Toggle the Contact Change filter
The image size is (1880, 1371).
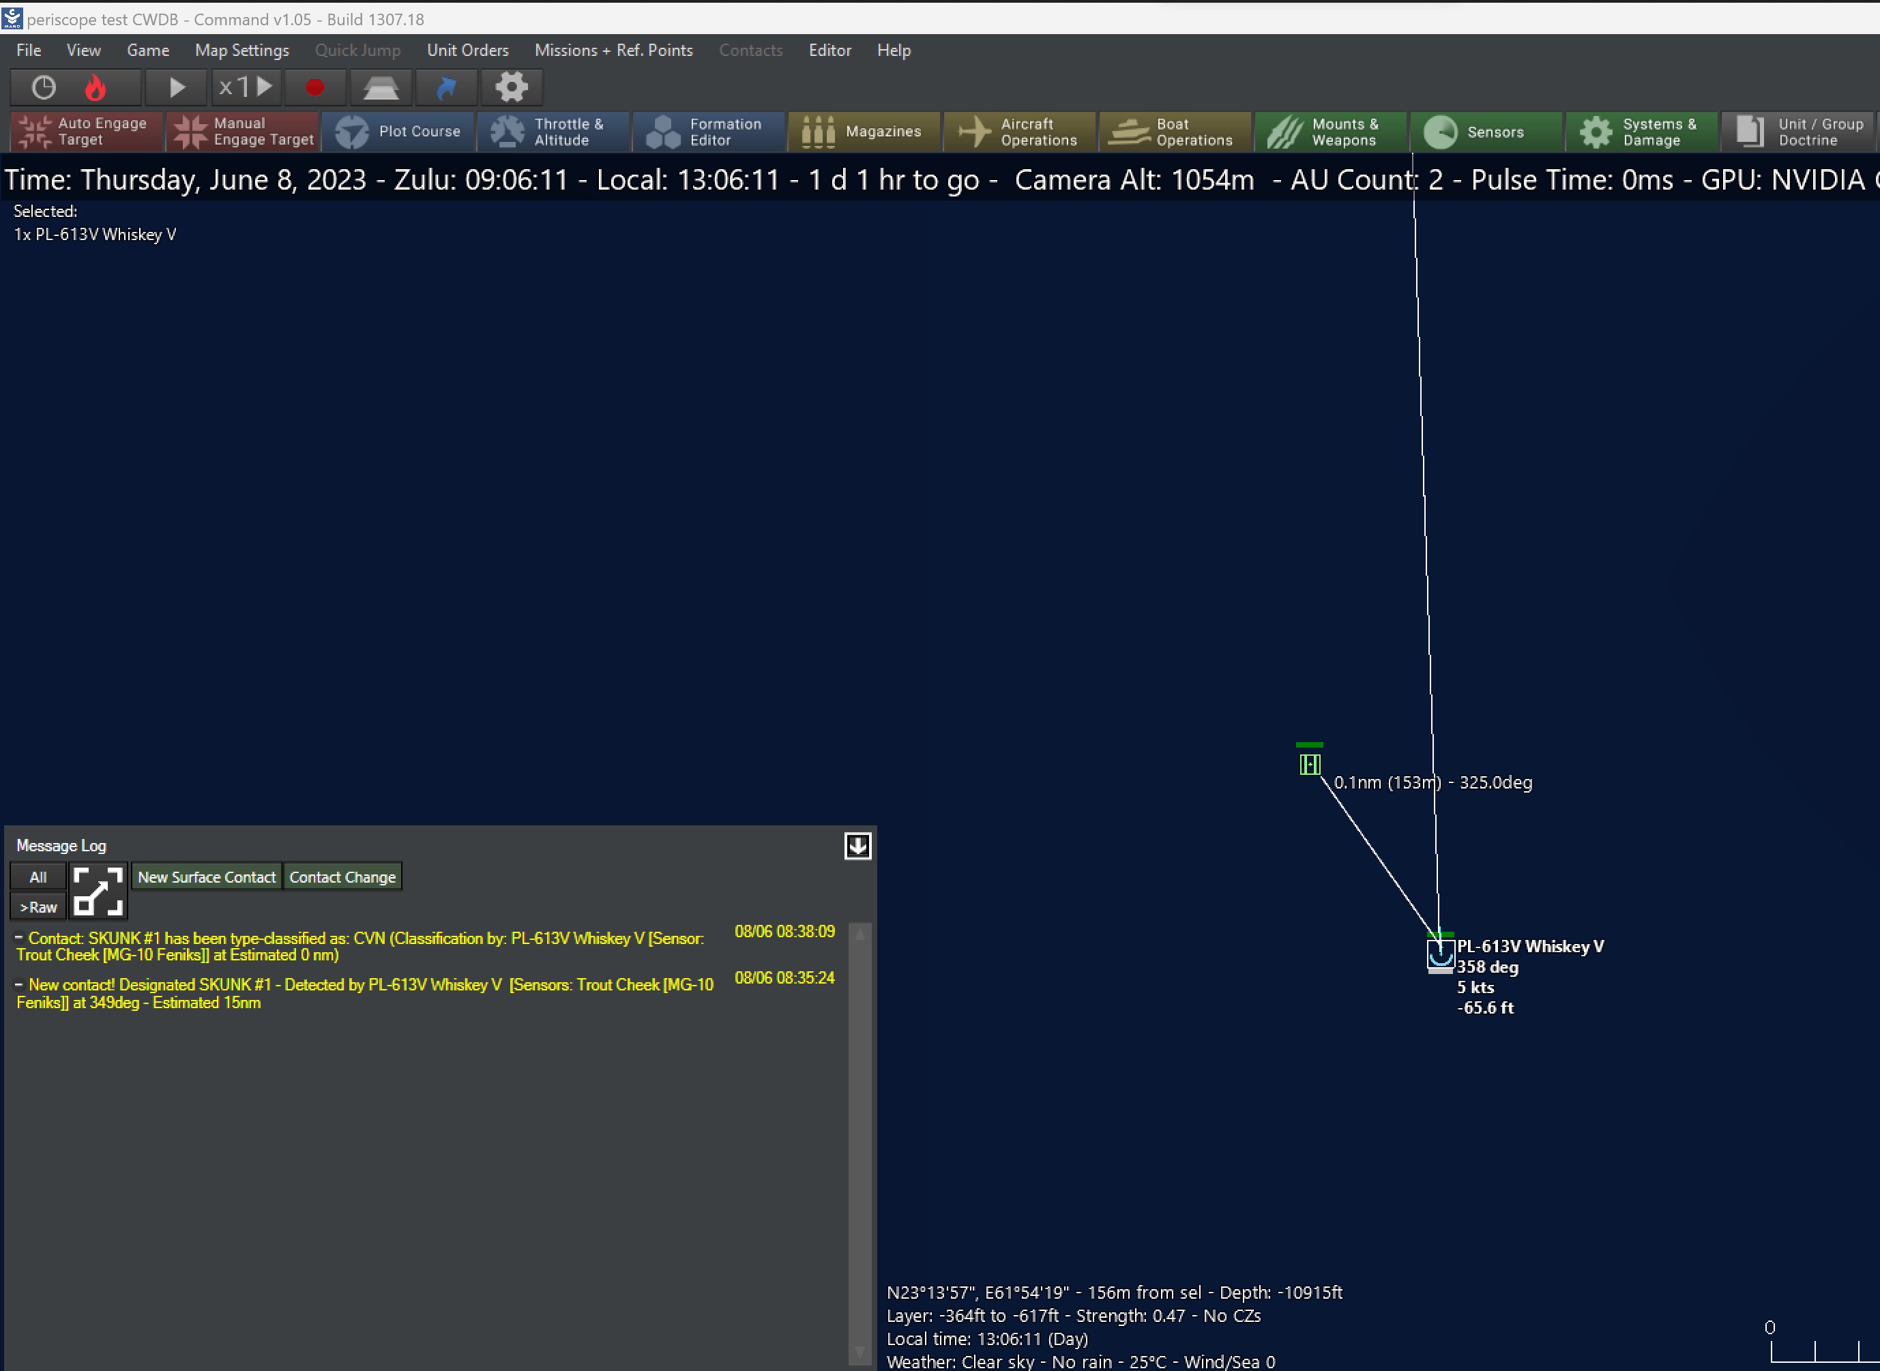click(x=342, y=877)
